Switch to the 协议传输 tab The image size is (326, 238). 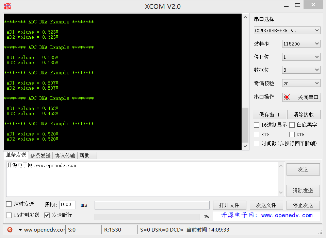coord(65,155)
